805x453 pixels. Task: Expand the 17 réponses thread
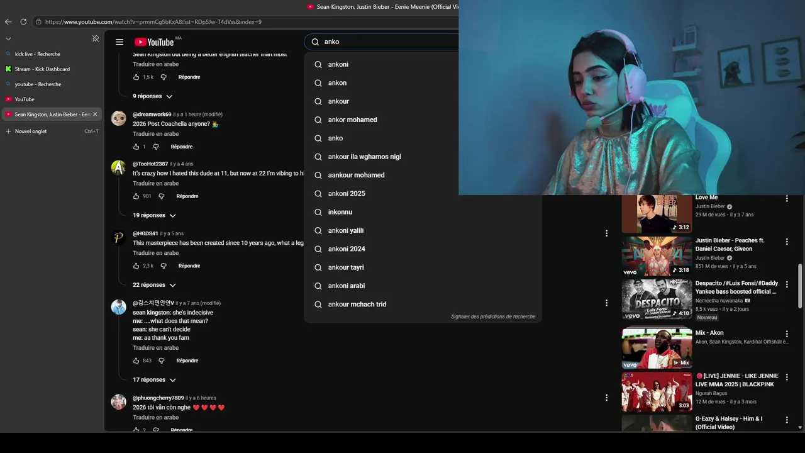pos(154,380)
